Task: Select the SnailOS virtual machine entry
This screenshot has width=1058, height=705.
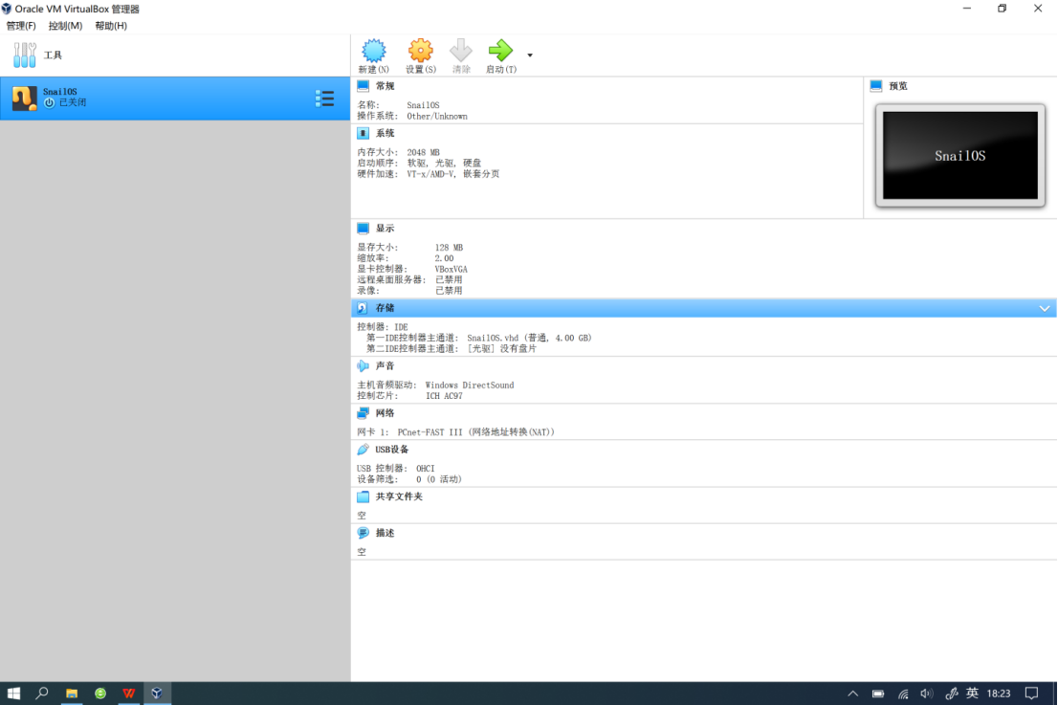Action: click(175, 98)
